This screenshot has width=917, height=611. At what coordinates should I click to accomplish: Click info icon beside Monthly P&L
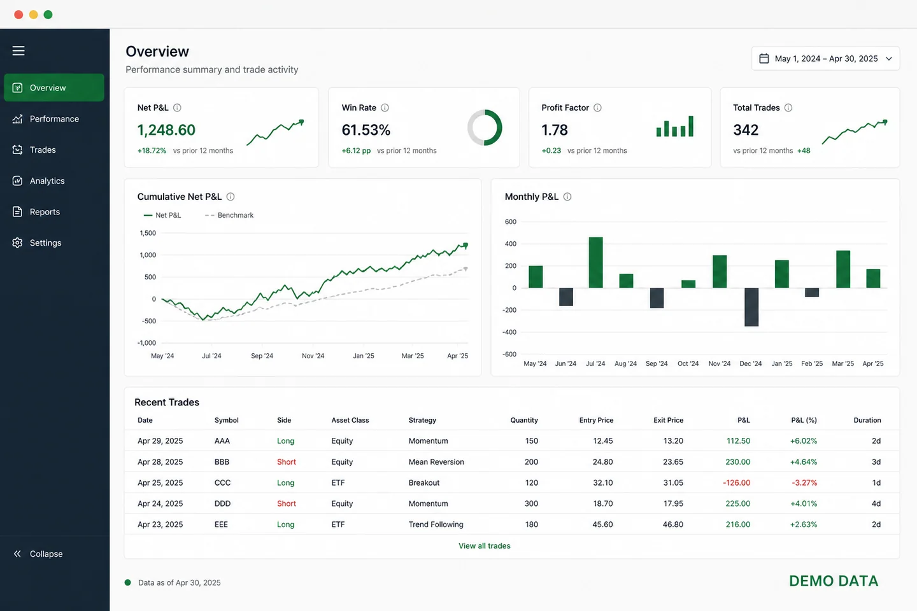point(567,197)
